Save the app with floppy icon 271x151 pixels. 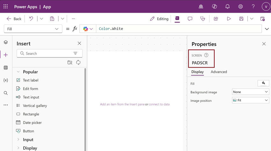click(x=241, y=19)
